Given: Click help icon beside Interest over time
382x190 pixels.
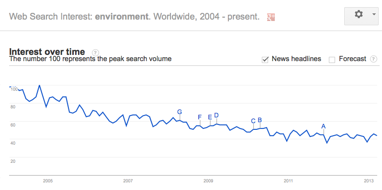Looking at the screenshot, I should click(x=95, y=52).
